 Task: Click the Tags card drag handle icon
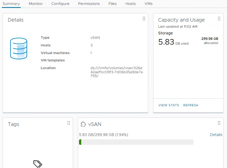[69, 123]
